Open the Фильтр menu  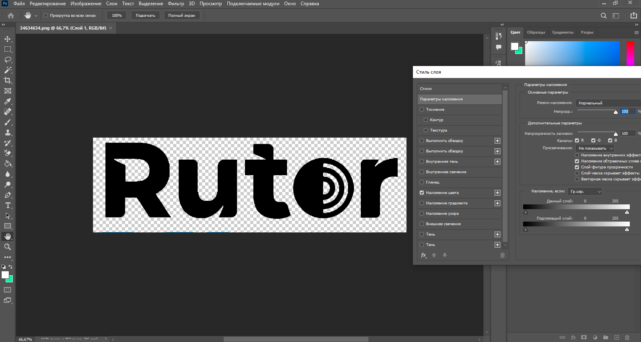click(176, 4)
